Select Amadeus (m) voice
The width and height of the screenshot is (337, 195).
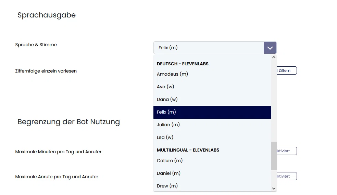(212, 74)
